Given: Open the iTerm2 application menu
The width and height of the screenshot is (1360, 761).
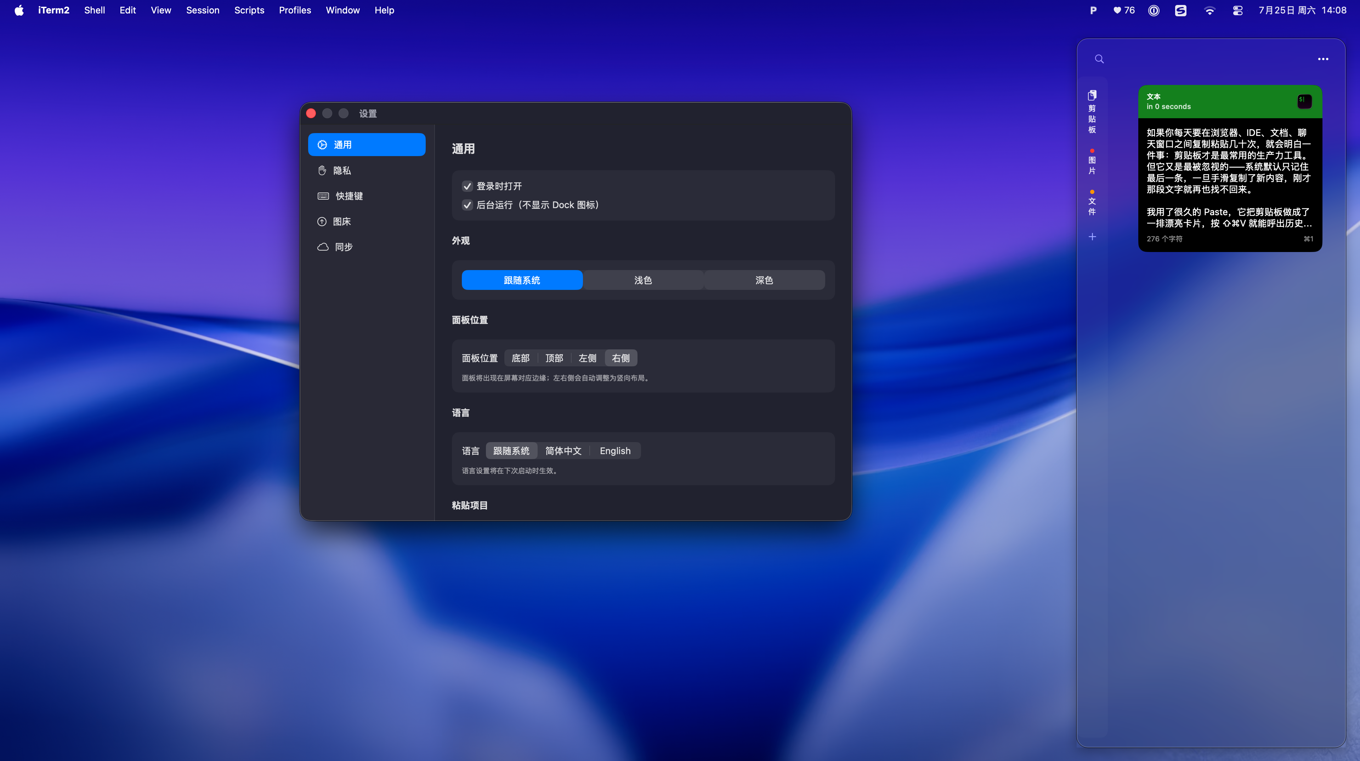Looking at the screenshot, I should [x=53, y=10].
